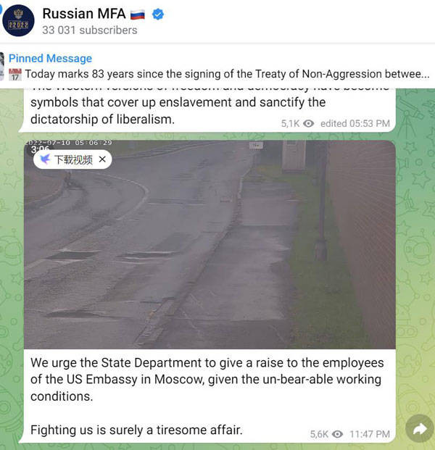Click the Russian flag emoji in the title

tap(138, 14)
